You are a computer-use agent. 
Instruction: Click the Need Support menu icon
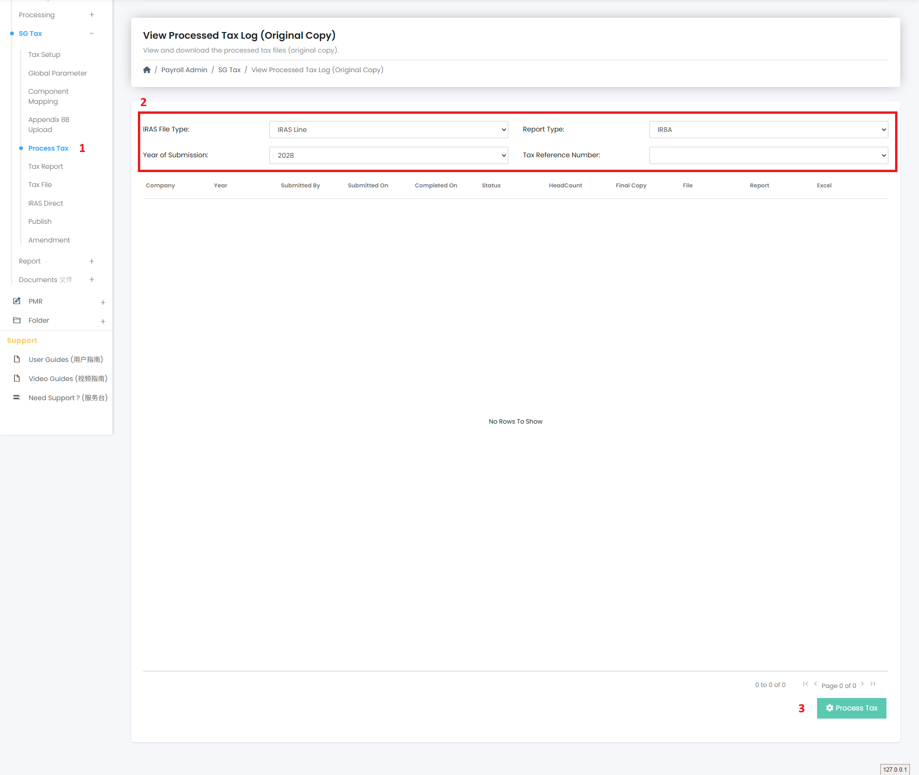point(17,398)
